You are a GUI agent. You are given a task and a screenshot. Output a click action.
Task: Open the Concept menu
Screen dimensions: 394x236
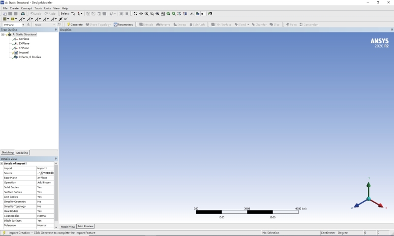coord(27,8)
